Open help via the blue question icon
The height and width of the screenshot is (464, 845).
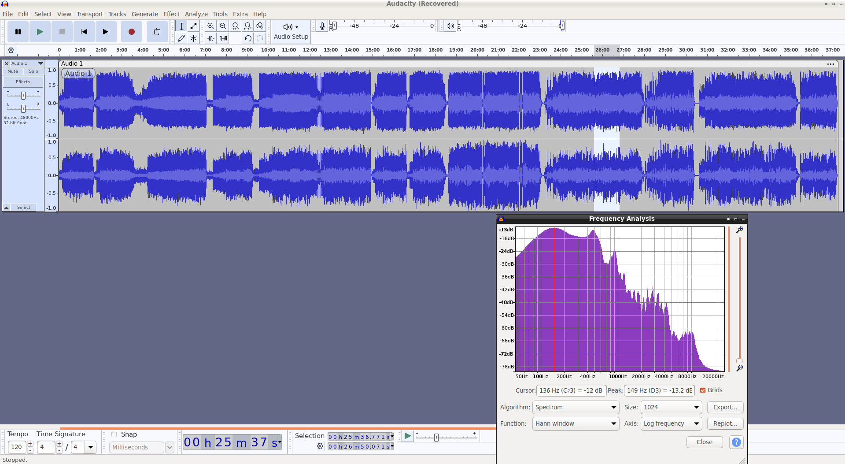[x=736, y=442]
